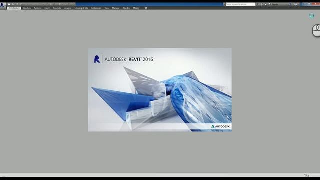Open the Revit application menu button
320x180 pixels.
tap(3, 6)
